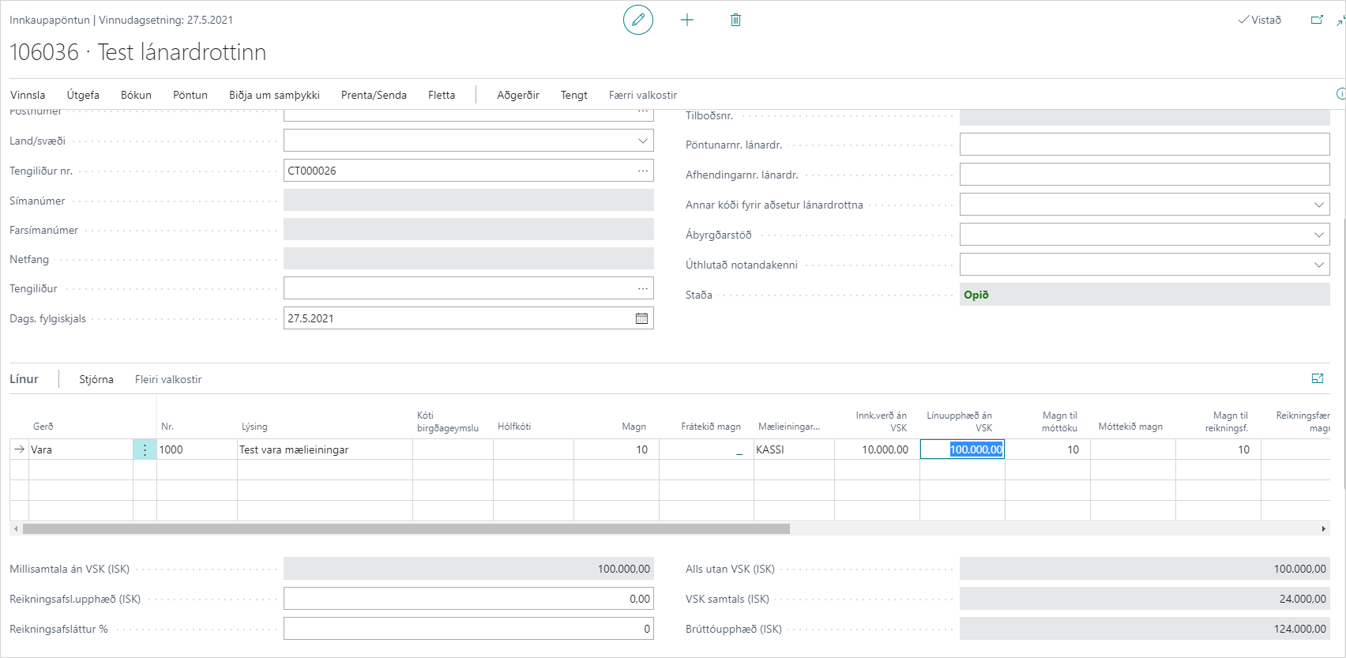The width and height of the screenshot is (1346, 658).
Task: Click the Millisamtala án VSK value
Action: (x=468, y=569)
